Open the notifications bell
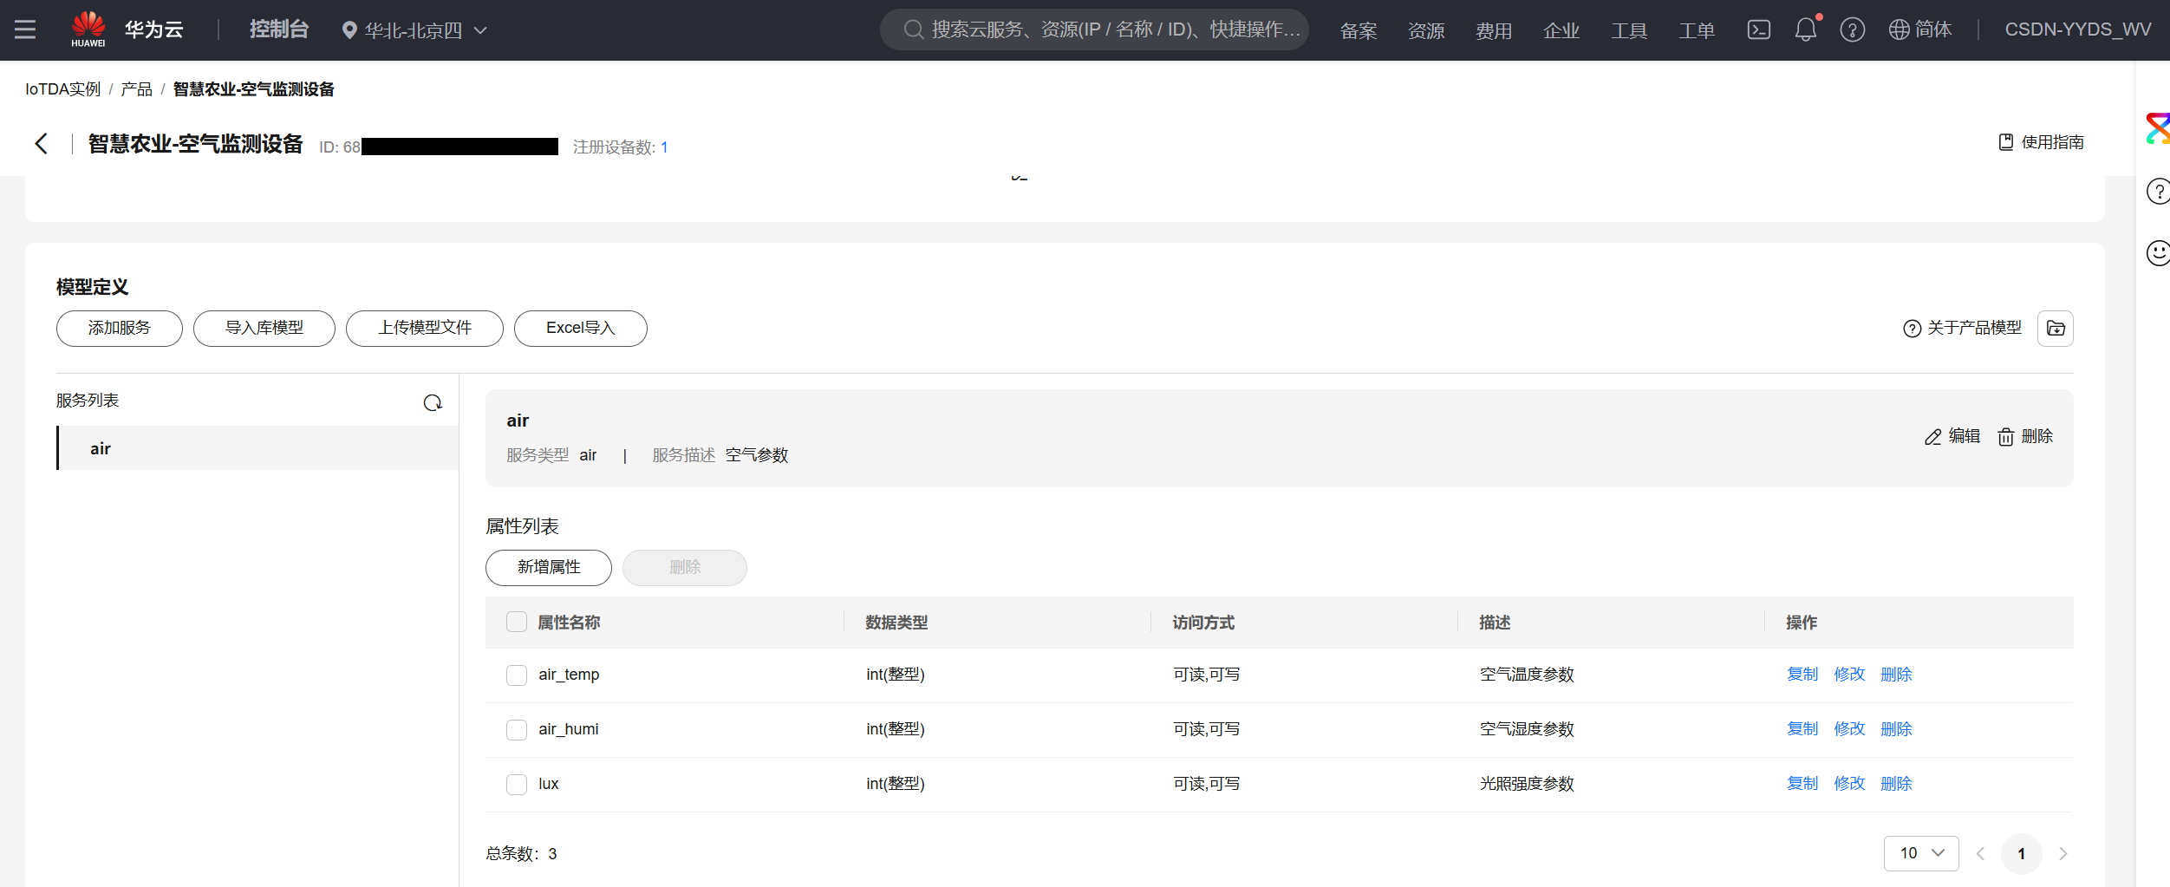Image resolution: width=2170 pixels, height=887 pixels. click(x=1806, y=29)
